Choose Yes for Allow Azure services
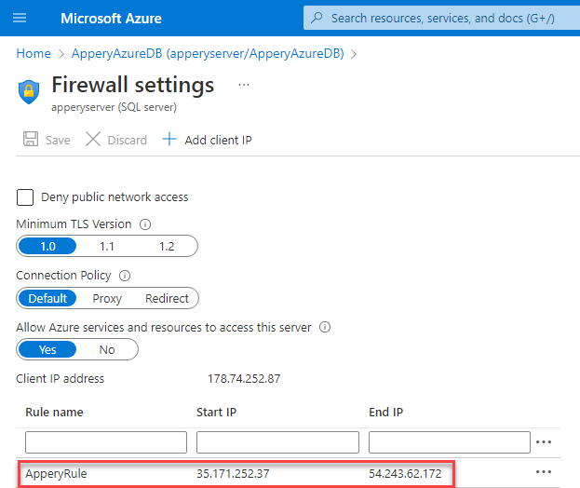The width and height of the screenshot is (580, 488). pos(47,349)
